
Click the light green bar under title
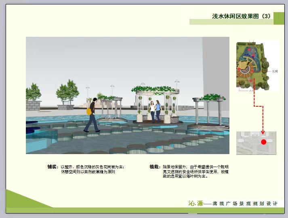231,22
